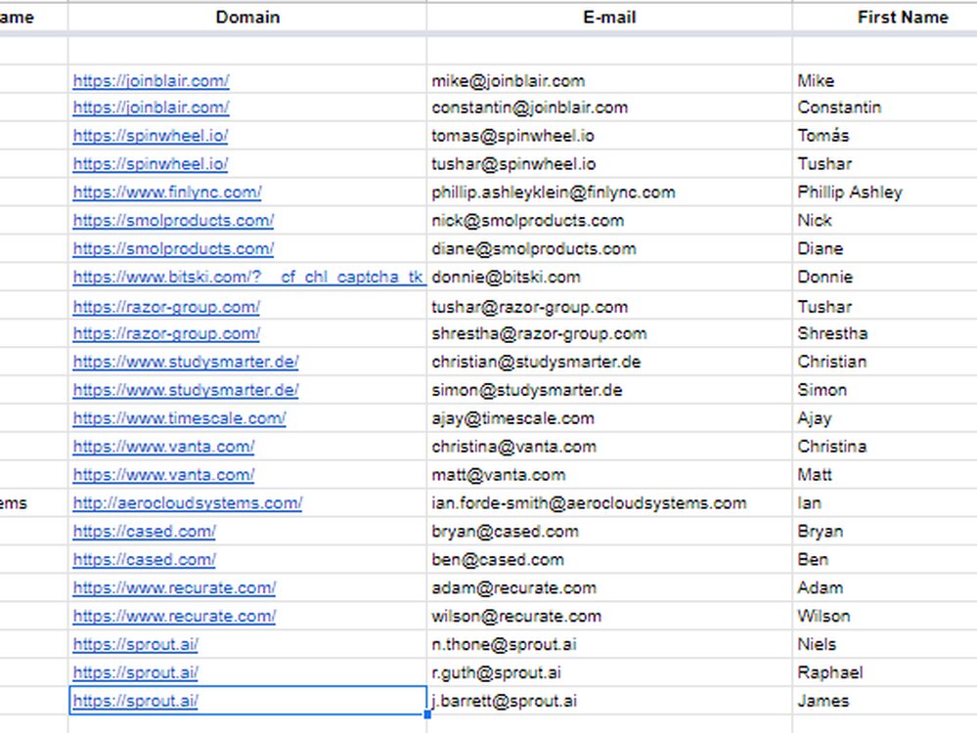977x733 pixels.
Task: Select the cell christina@vanta.com
Action: (x=609, y=447)
